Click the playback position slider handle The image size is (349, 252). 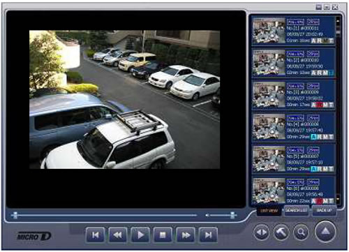pos(15,215)
